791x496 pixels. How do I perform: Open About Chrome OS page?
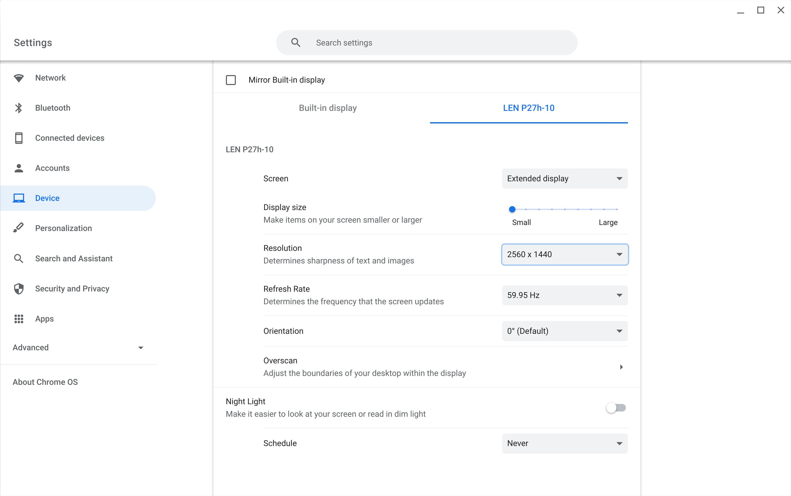click(45, 382)
